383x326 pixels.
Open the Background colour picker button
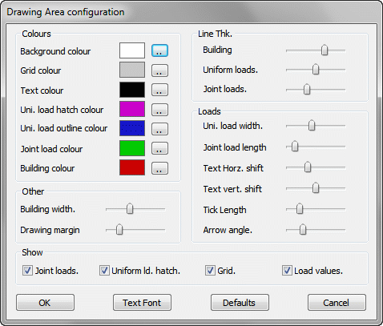tap(159, 50)
